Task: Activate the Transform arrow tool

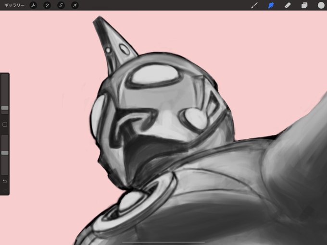Action: pyautogui.click(x=75, y=5)
